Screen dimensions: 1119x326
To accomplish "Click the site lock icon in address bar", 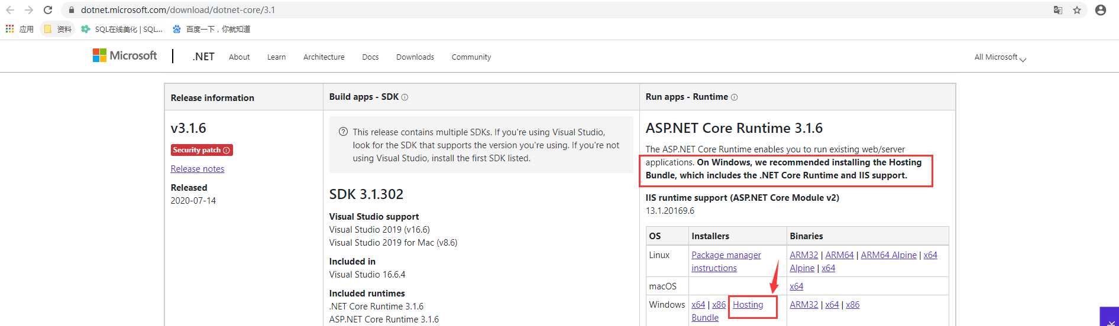I will click(x=72, y=10).
